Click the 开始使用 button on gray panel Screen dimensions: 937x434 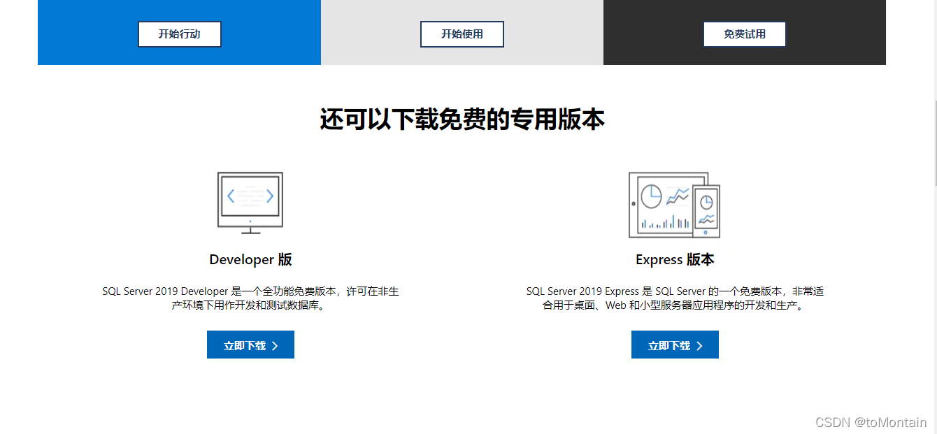click(x=462, y=34)
